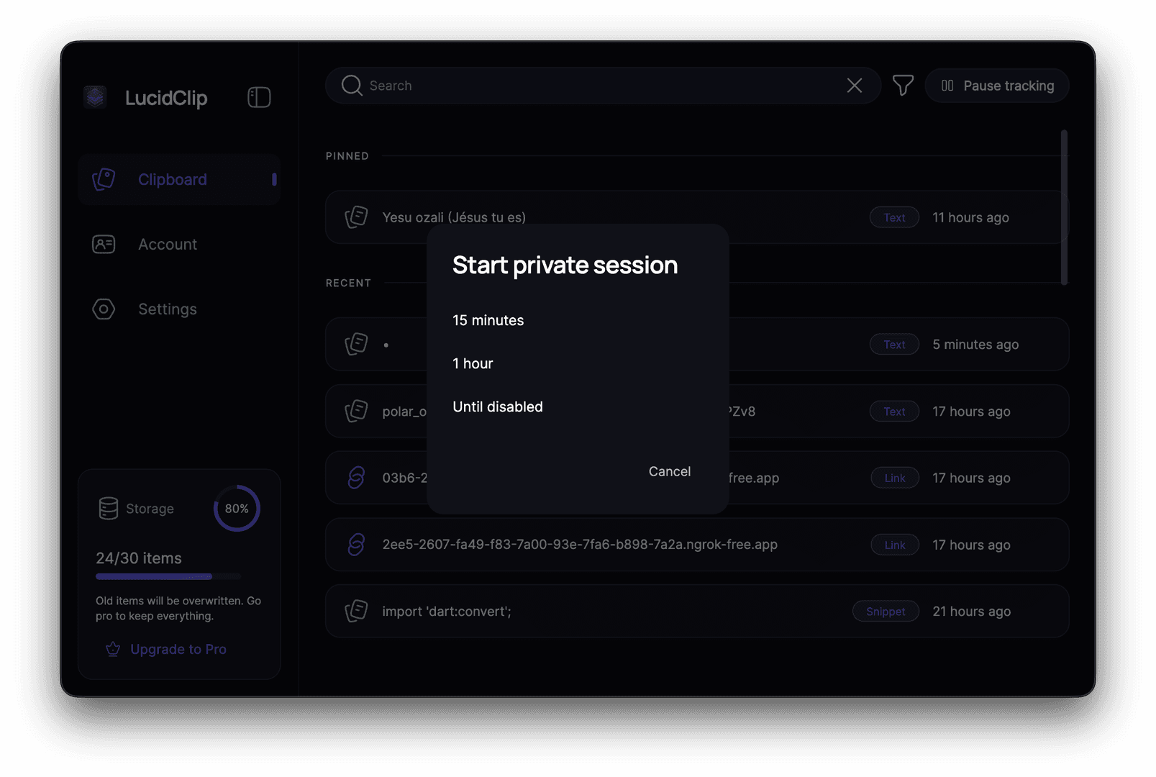Select the 1 hour session duration

click(x=473, y=363)
